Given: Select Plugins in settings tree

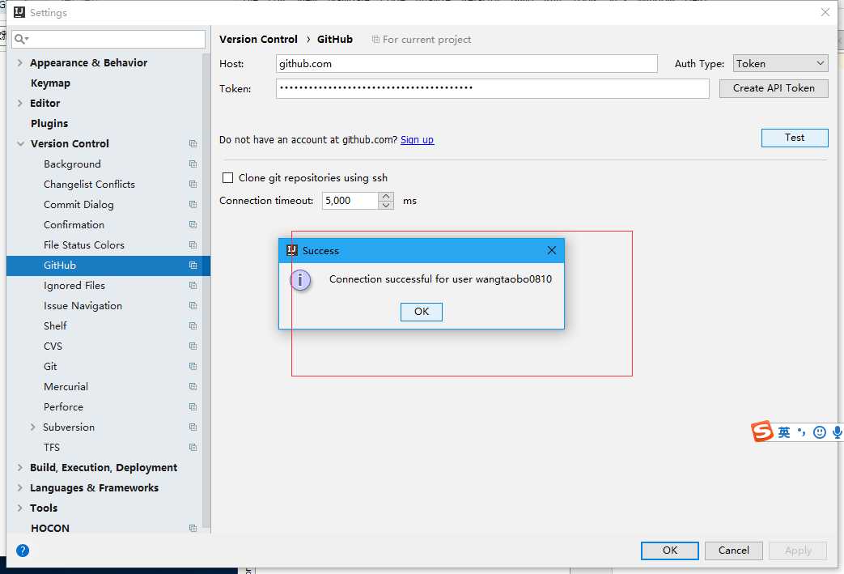Looking at the screenshot, I should (49, 123).
